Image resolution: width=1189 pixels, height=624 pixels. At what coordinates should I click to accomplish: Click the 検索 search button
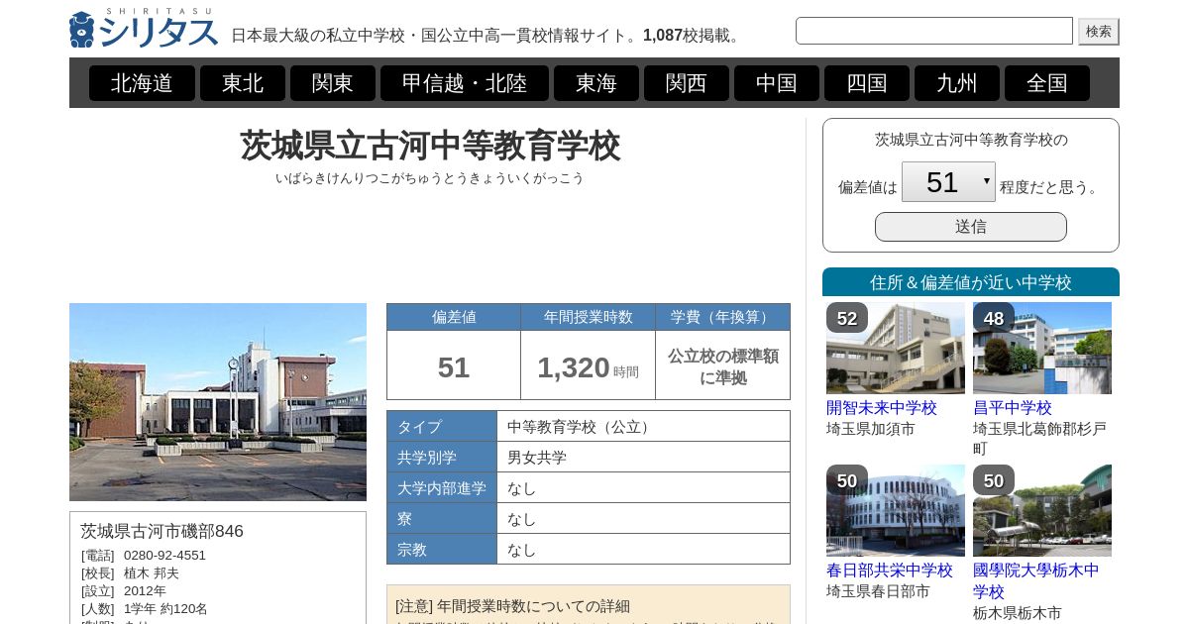(1099, 32)
